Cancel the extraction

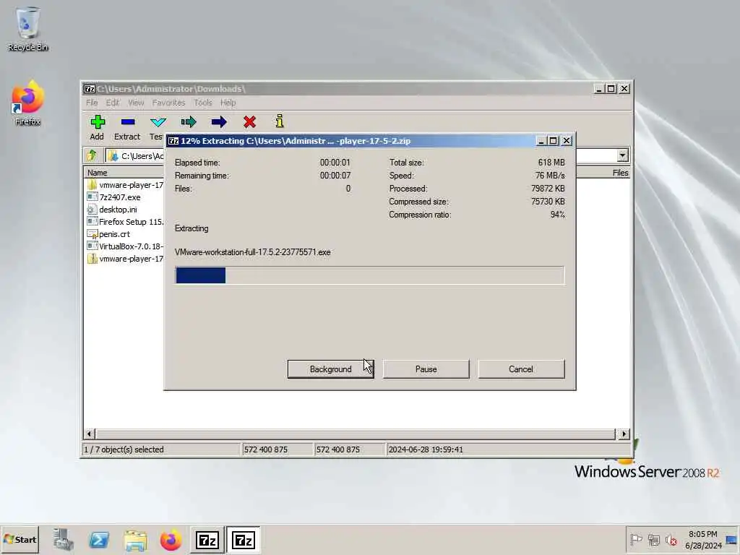(521, 369)
